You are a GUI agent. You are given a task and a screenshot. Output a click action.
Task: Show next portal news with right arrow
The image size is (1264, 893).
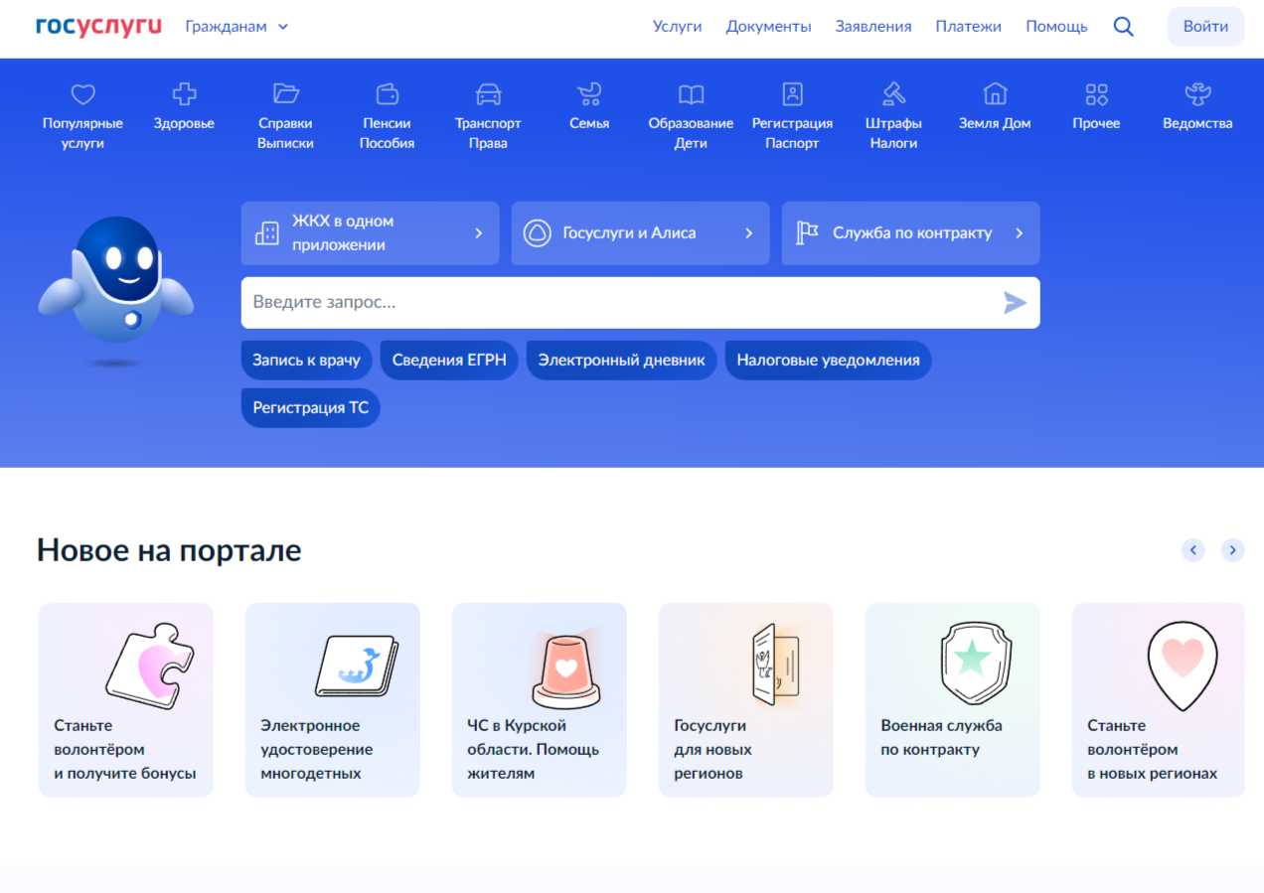[1232, 549]
